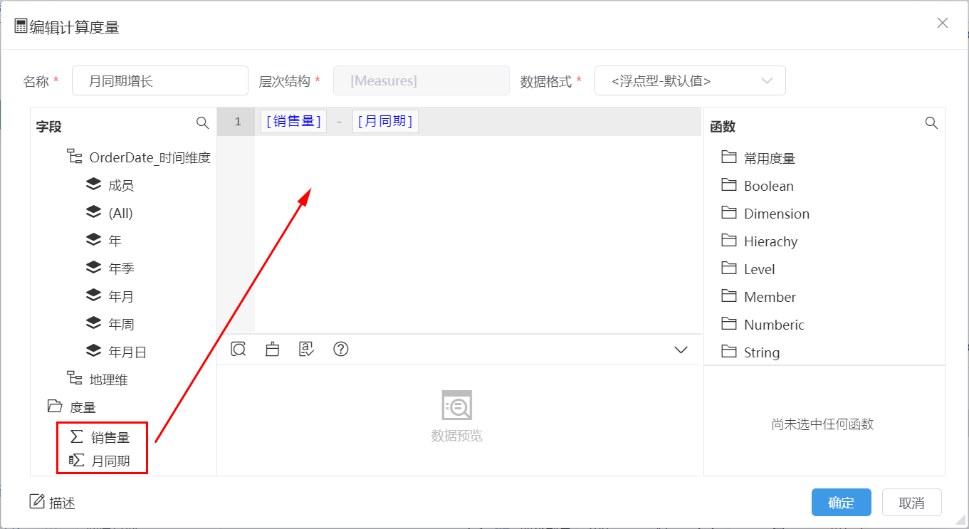Viewport: 969px width, 529px height.
Task: Click the sigma icon of 销售量
Action: (76, 436)
